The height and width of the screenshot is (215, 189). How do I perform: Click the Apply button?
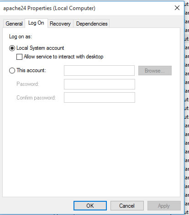[x=164, y=206]
